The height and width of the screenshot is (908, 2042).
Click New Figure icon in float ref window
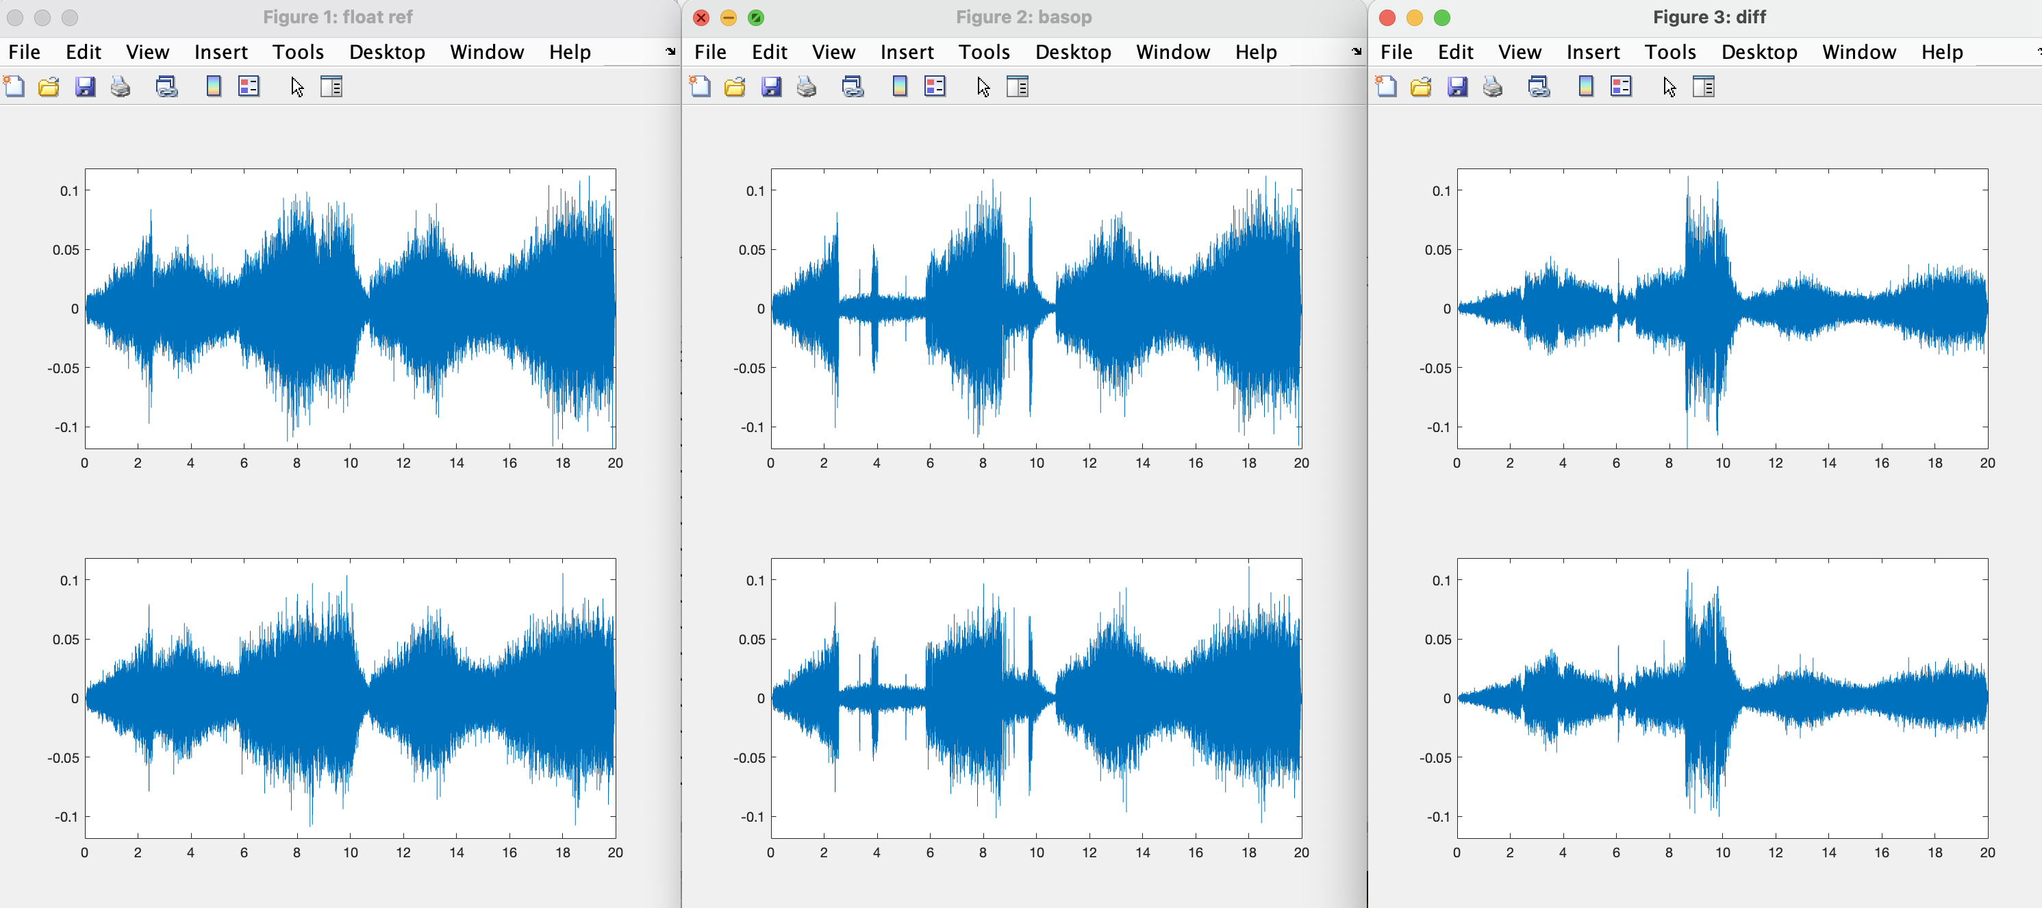[x=14, y=86]
